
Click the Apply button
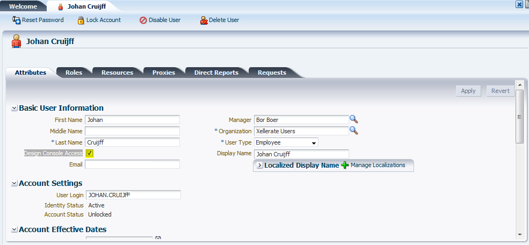pos(468,91)
